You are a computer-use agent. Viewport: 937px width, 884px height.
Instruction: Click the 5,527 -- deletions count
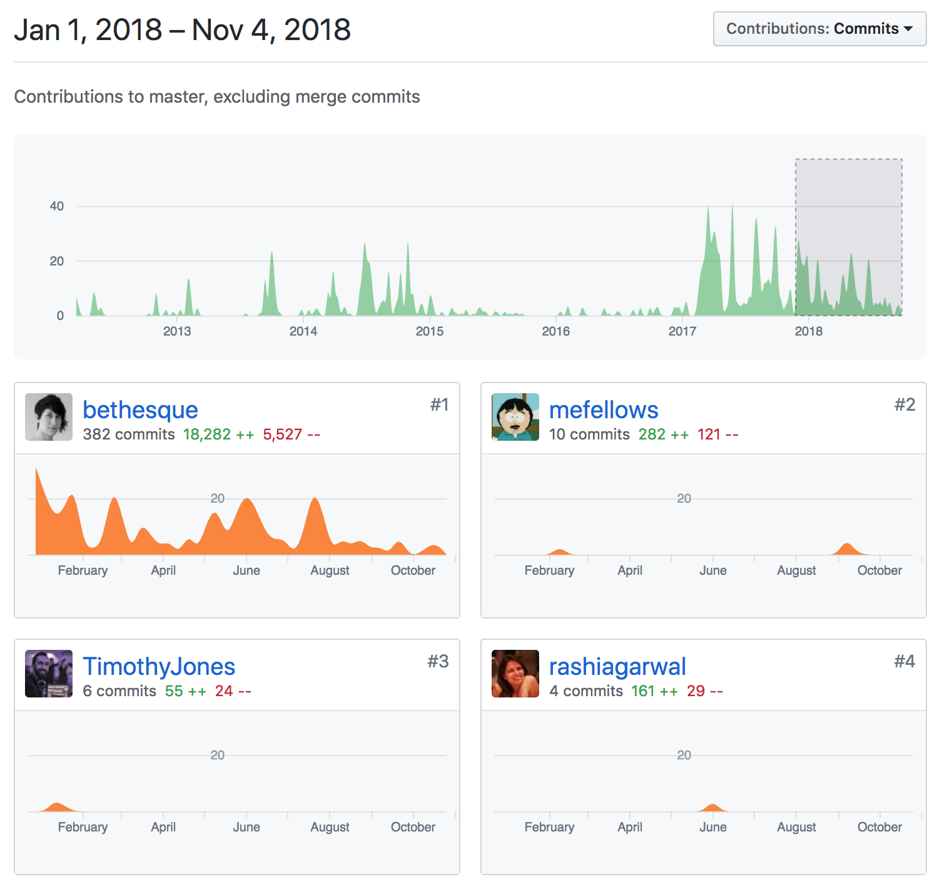click(x=291, y=434)
